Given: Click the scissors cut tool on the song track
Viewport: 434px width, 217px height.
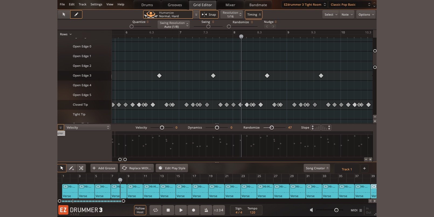Looking at the screenshot, I should point(81,168).
